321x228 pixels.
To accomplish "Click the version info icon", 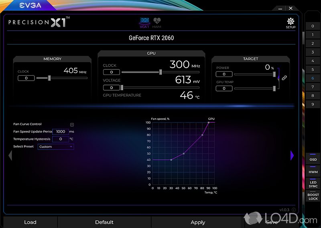I will pyautogui.click(x=294, y=210).
